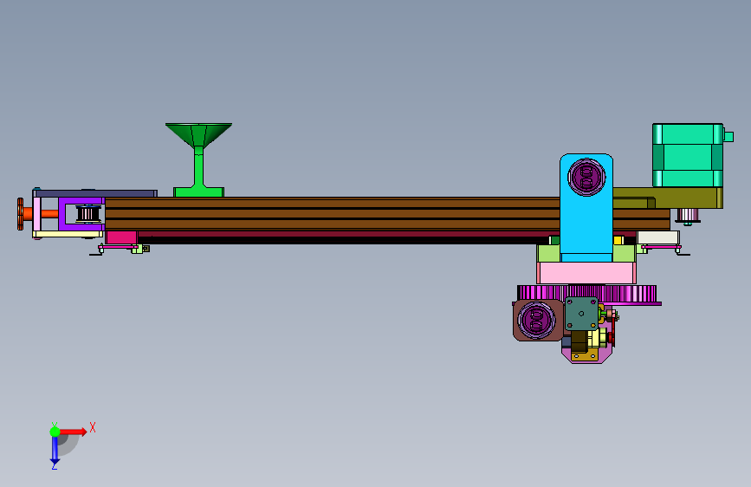Screen dimensions: 751x487
Task: Click the purple connector on cyan bracket
Action: (x=586, y=177)
